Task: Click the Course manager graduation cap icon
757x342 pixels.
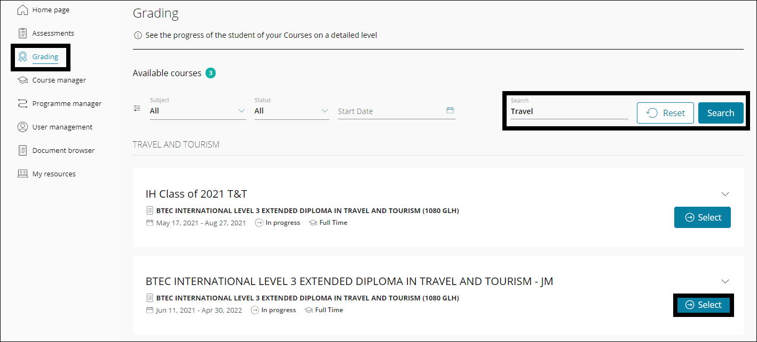Action: [22, 80]
